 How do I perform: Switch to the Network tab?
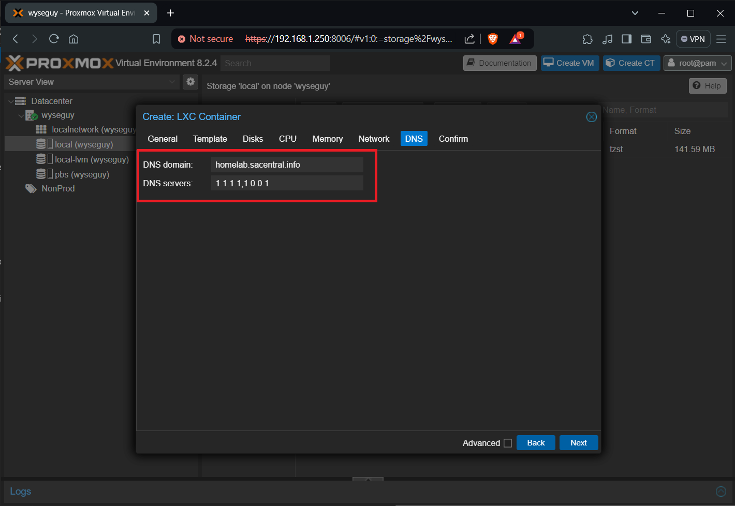point(374,139)
